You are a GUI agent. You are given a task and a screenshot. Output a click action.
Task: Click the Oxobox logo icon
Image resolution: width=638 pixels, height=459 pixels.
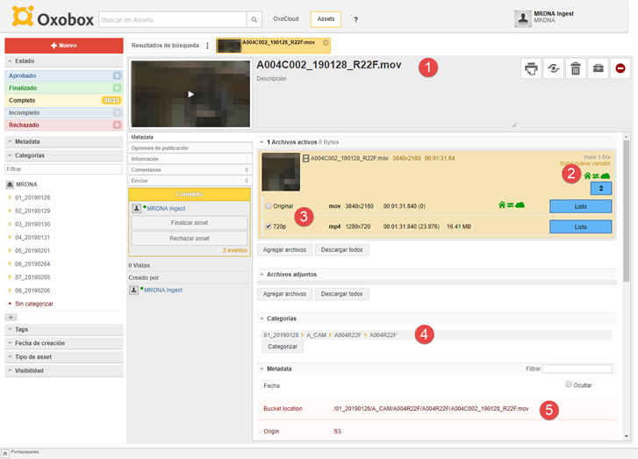tap(23, 17)
